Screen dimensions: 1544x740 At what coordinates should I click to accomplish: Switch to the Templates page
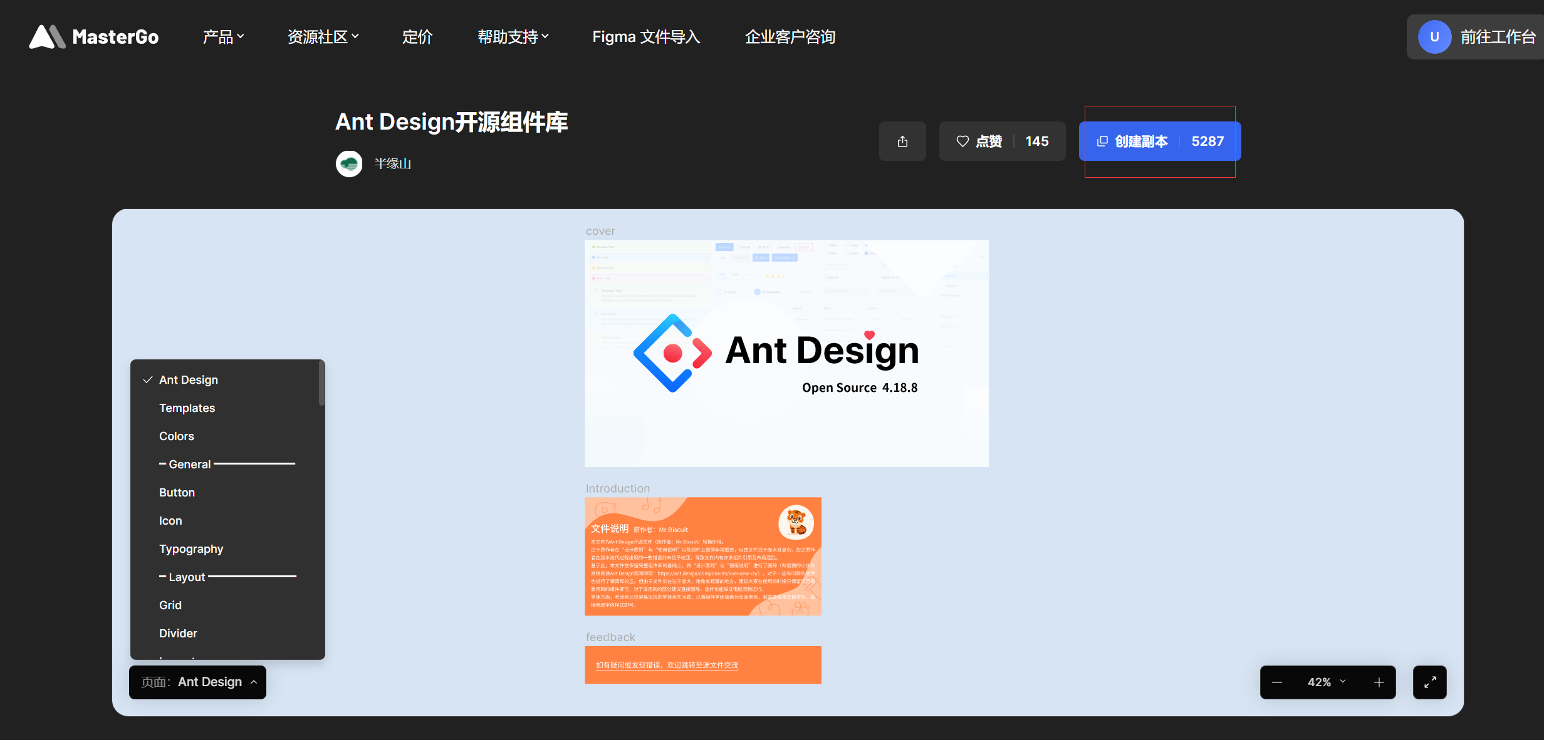tap(187, 408)
